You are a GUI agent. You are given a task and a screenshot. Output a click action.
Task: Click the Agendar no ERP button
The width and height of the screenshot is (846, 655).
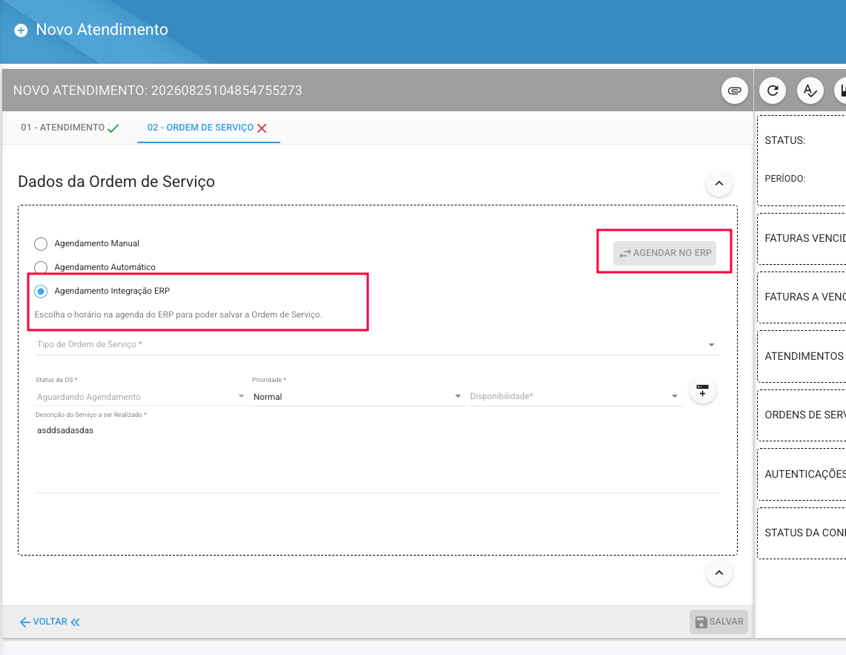[664, 253]
